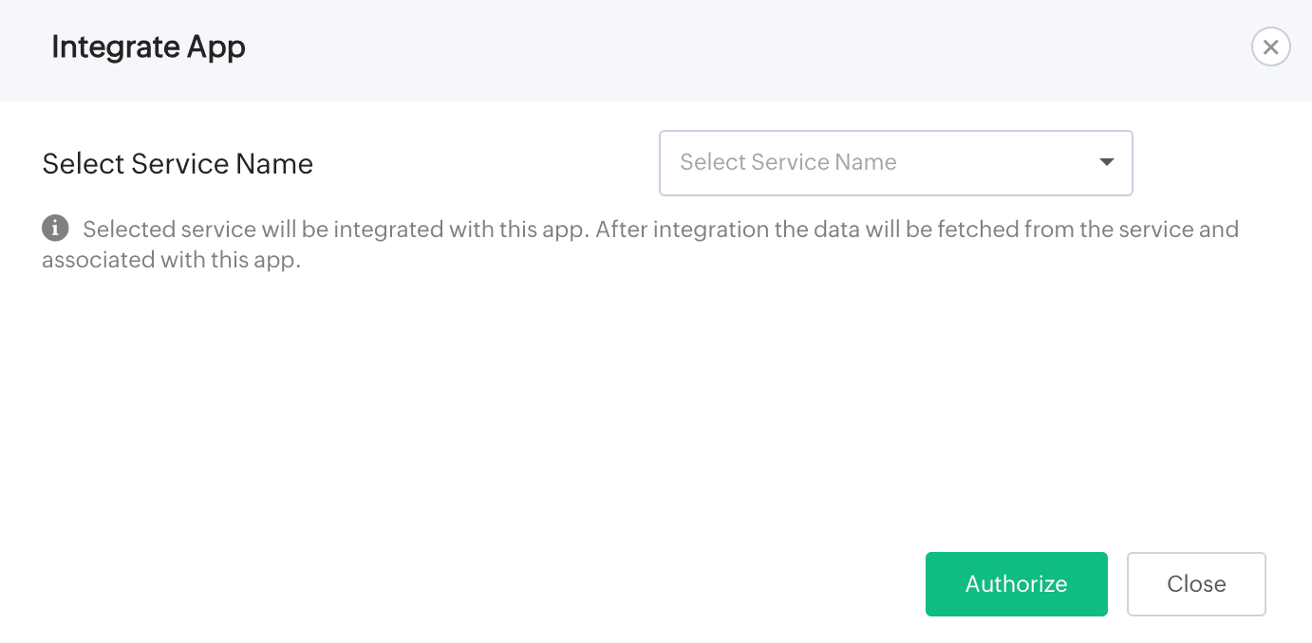1312x643 pixels.
Task: Click the Select Service Name field label
Action: tap(178, 164)
